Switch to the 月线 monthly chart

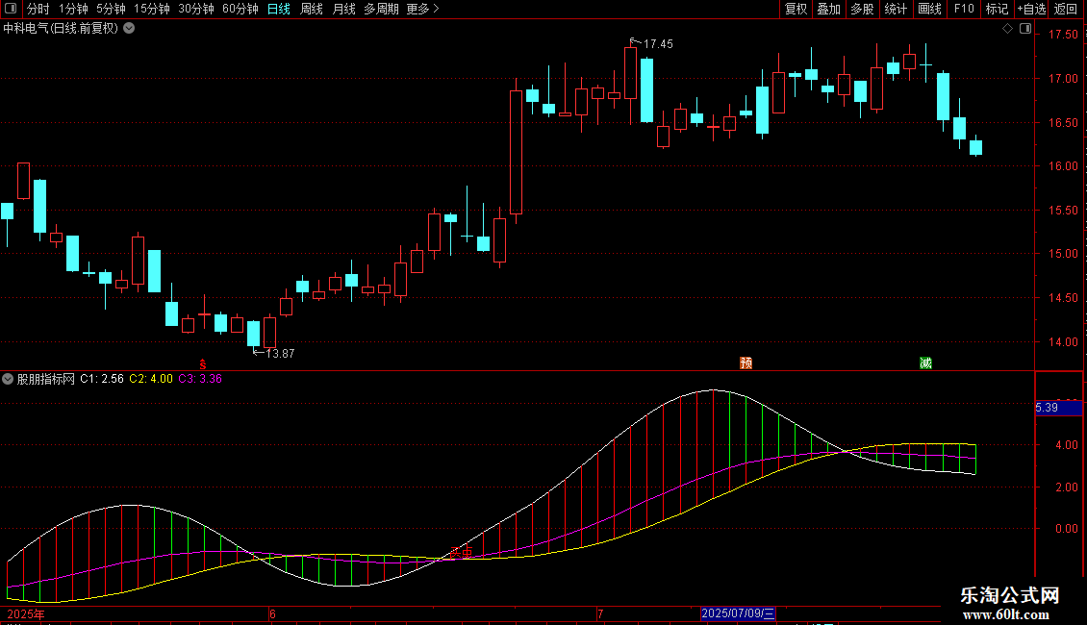point(343,9)
